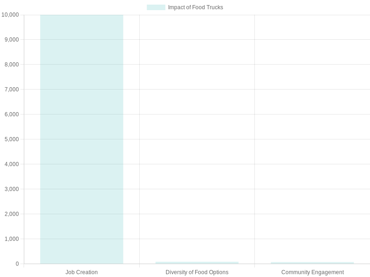Screen dimensions: 370x277
Task: Click the 2,000 y-axis tick label
Action: (x=11, y=214)
